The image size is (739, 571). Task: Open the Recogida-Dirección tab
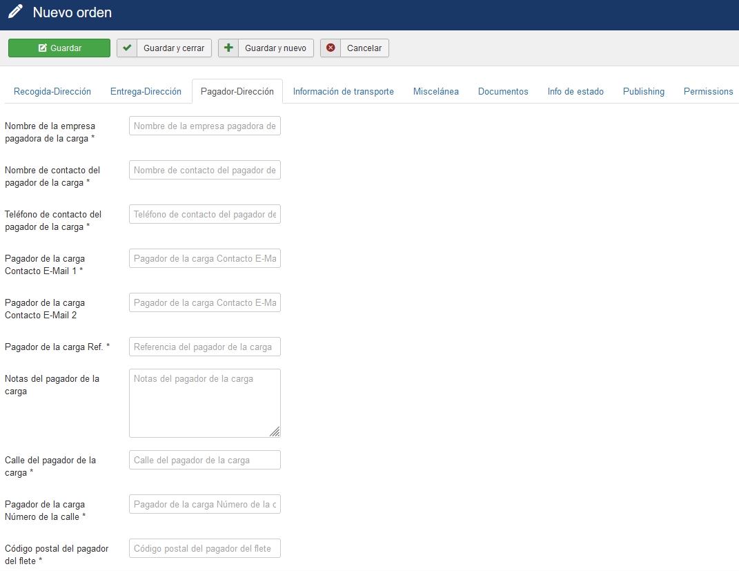coord(52,91)
